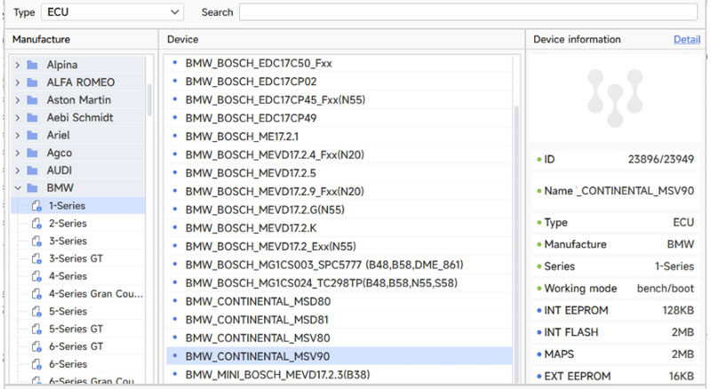Select BMW_CONTINENTAL_MSD80 device
The width and height of the screenshot is (711, 389).
click(x=340, y=301)
